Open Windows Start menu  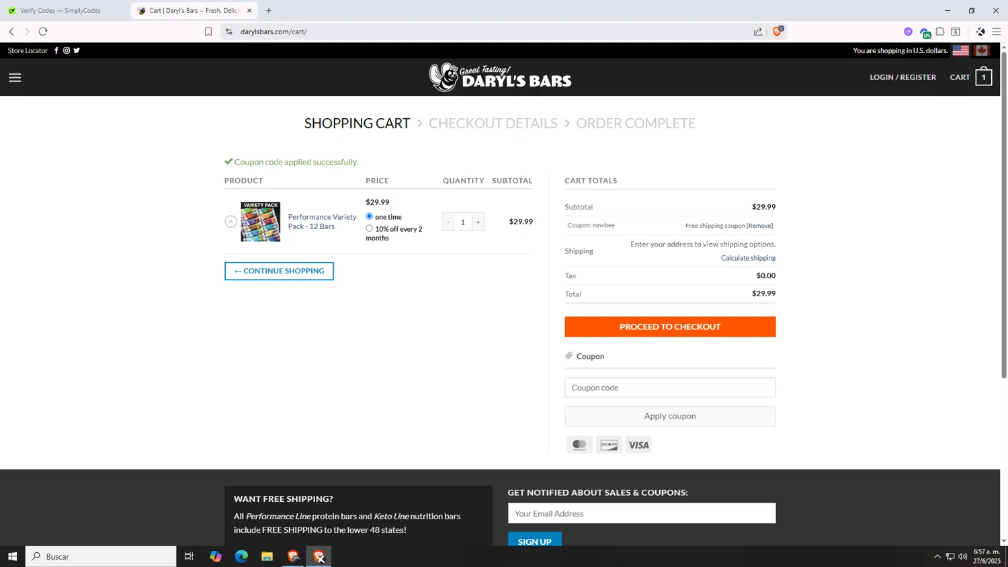click(x=12, y=556)
